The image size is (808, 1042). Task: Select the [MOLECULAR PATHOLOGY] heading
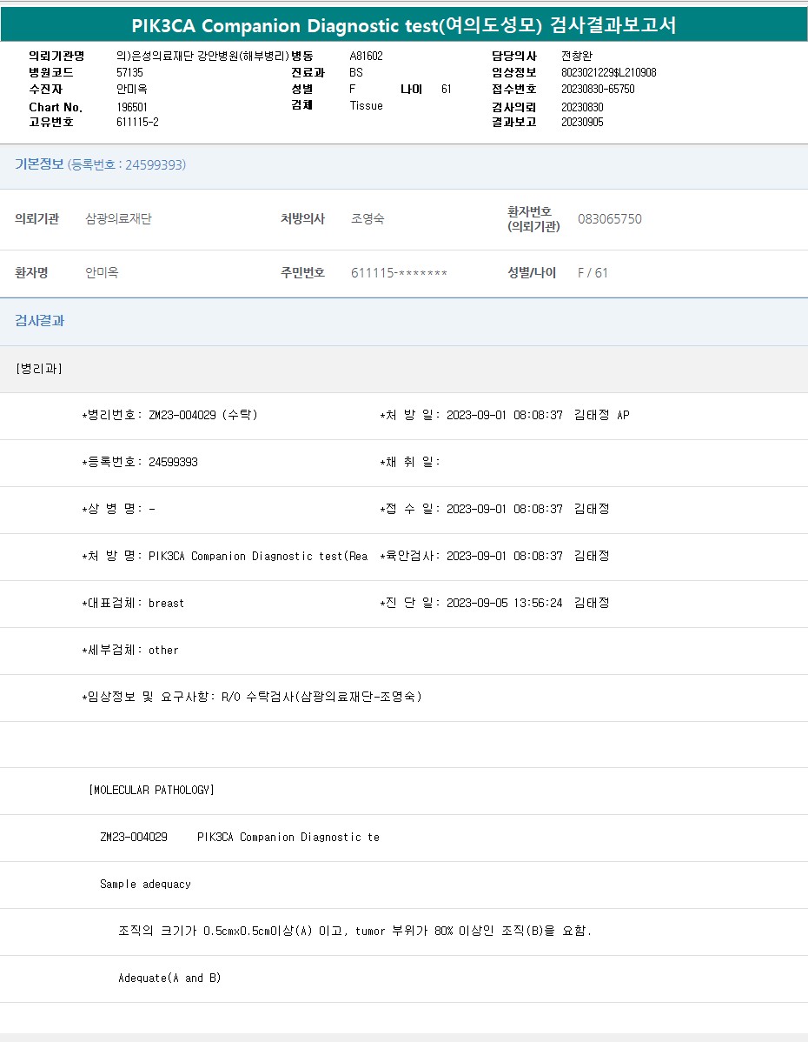151,790
